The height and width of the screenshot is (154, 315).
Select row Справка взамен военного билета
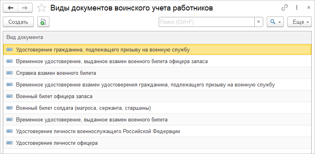pos(157,73)
